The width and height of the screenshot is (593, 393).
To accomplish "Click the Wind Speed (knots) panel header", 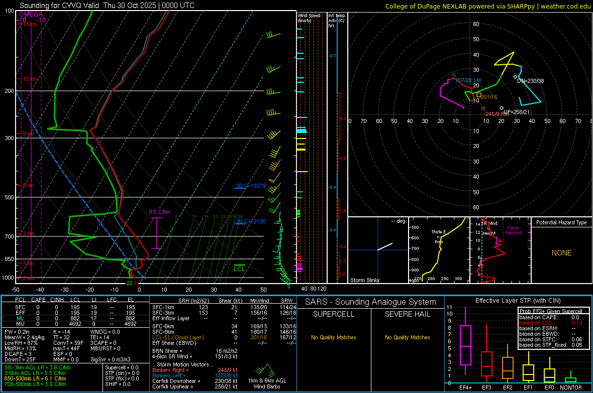I will click(x=309, y=18).
